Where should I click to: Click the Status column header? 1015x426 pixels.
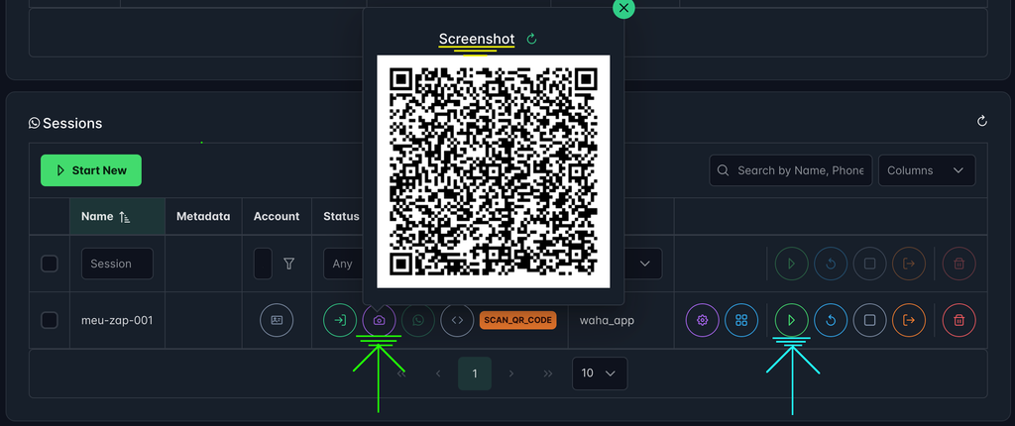tap(341, 216)
